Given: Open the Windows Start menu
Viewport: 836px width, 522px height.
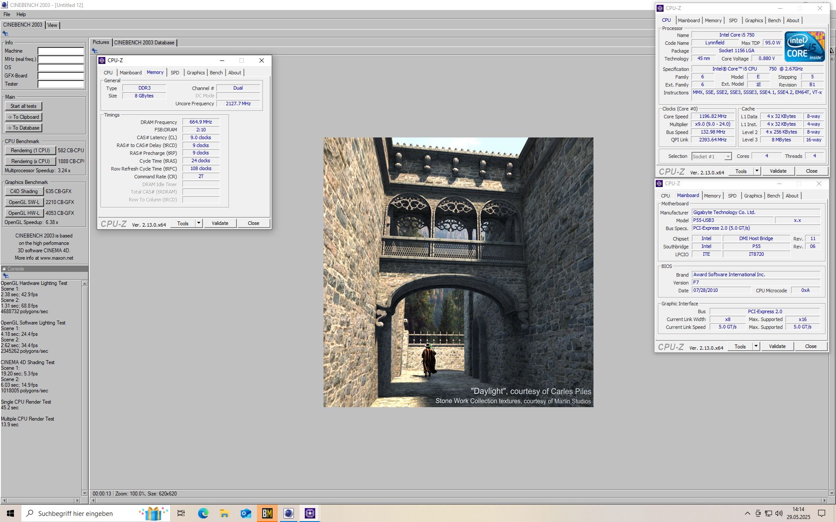Looking at the screenshot, I should (10, 513).
